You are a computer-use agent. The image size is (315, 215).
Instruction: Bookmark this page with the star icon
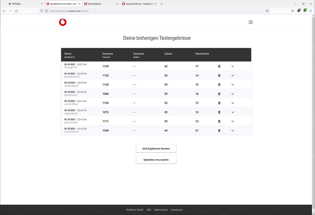coord(267,11)
